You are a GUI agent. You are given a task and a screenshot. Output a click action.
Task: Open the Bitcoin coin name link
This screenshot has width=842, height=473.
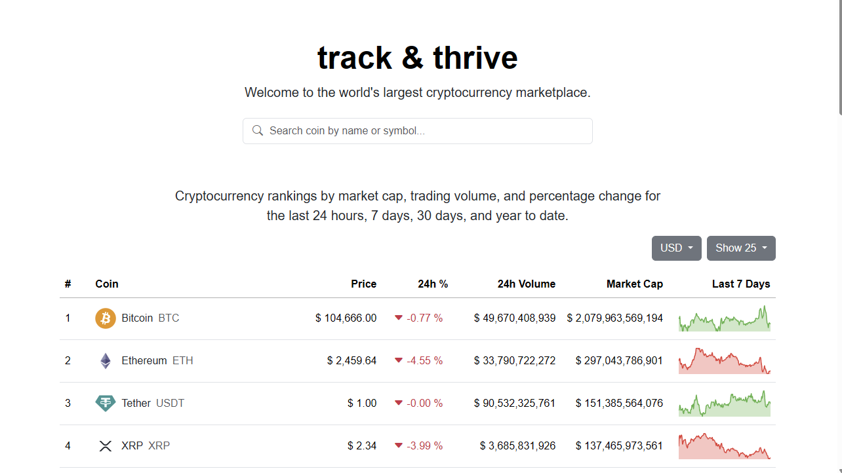click(137, 318)
